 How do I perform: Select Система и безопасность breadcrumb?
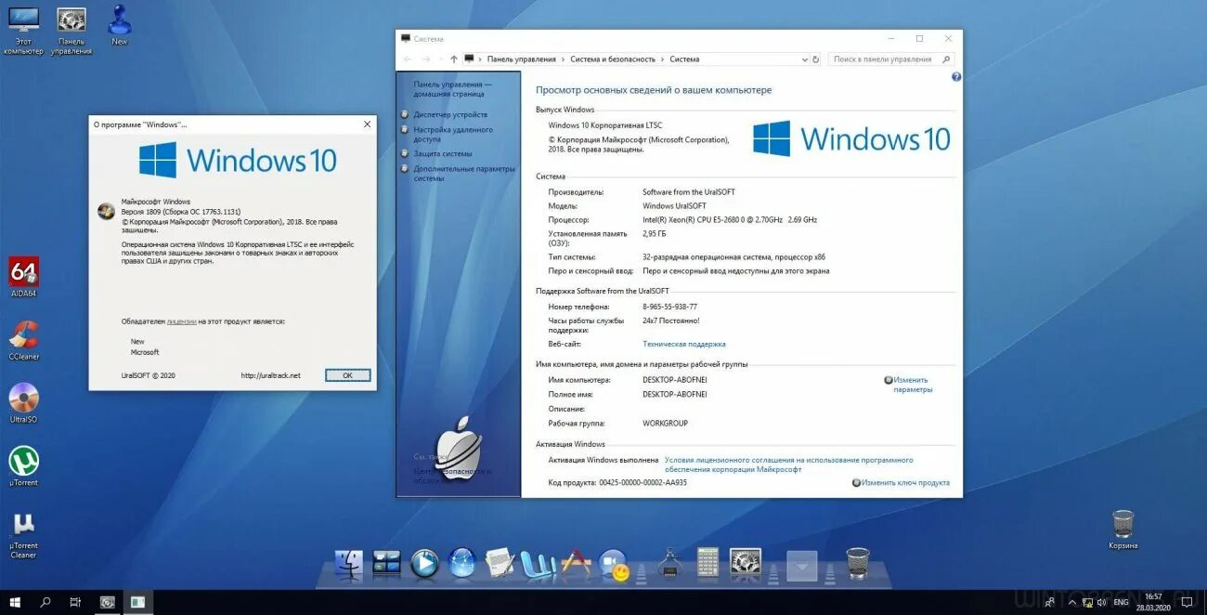613,59
